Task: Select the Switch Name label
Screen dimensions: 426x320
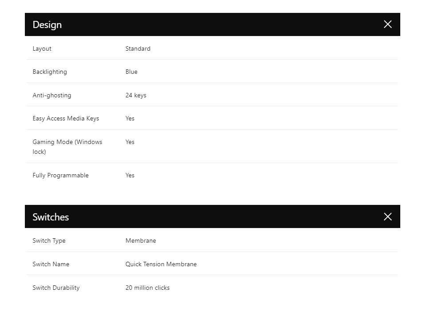Action: (51, 264)
